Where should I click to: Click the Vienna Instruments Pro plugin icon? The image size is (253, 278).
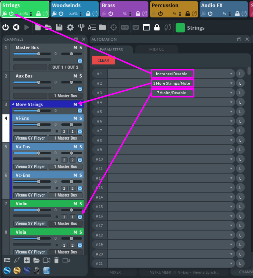point(47,270)
